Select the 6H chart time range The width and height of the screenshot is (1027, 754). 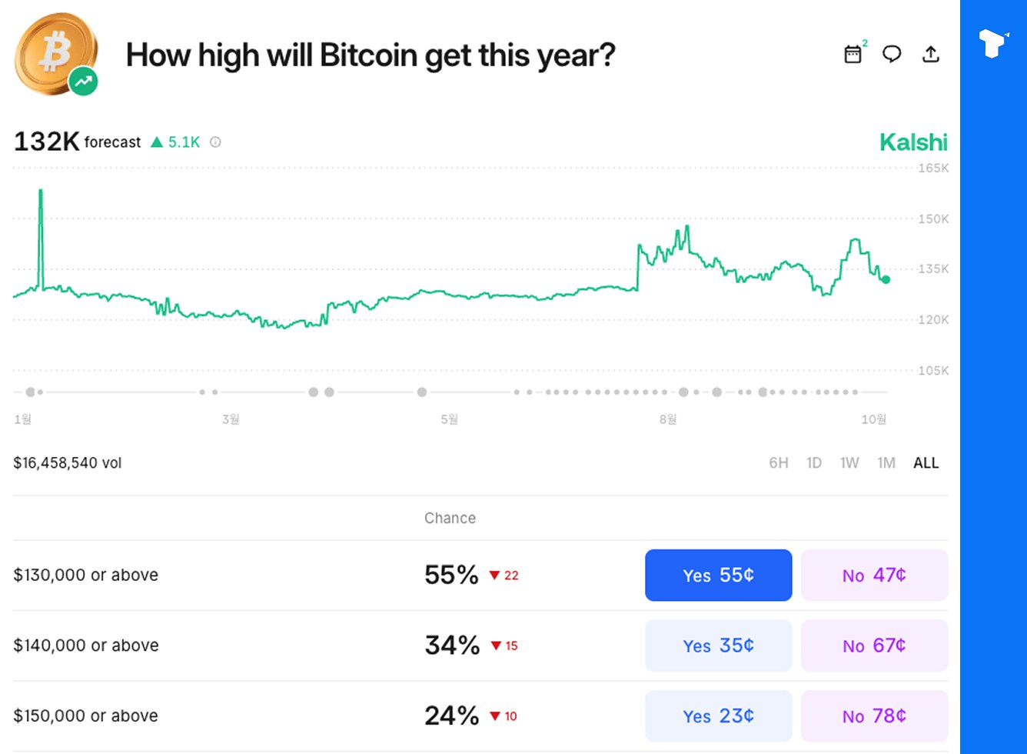pos(779,462)
